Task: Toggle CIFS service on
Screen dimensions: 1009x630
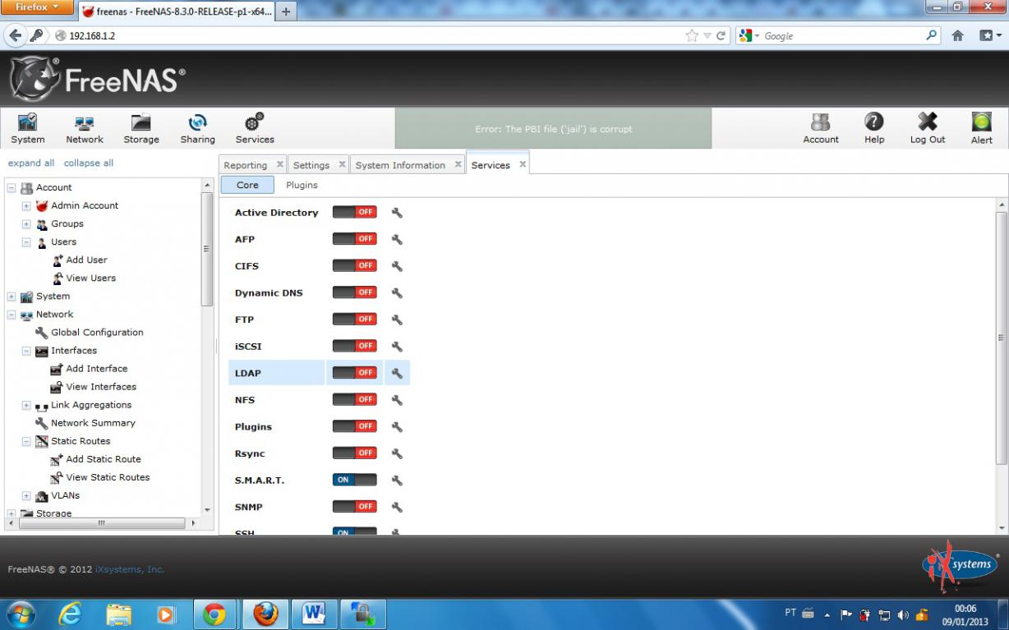Action: [x=354, y=265]
